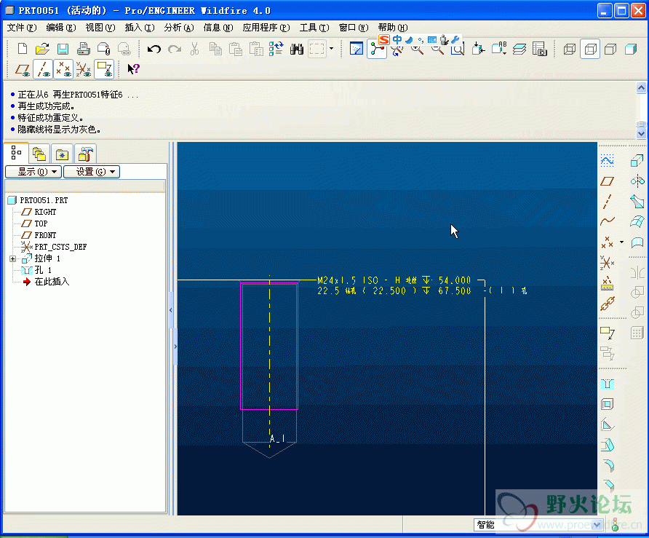This screenshot has width=649, height=538.
Task: Click the datum plane tool icon
Action: click(607, 181)
